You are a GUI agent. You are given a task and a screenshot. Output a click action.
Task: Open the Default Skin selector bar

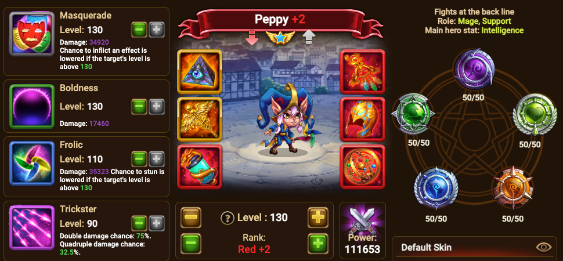pyautogui.click(x=474, y=248)
